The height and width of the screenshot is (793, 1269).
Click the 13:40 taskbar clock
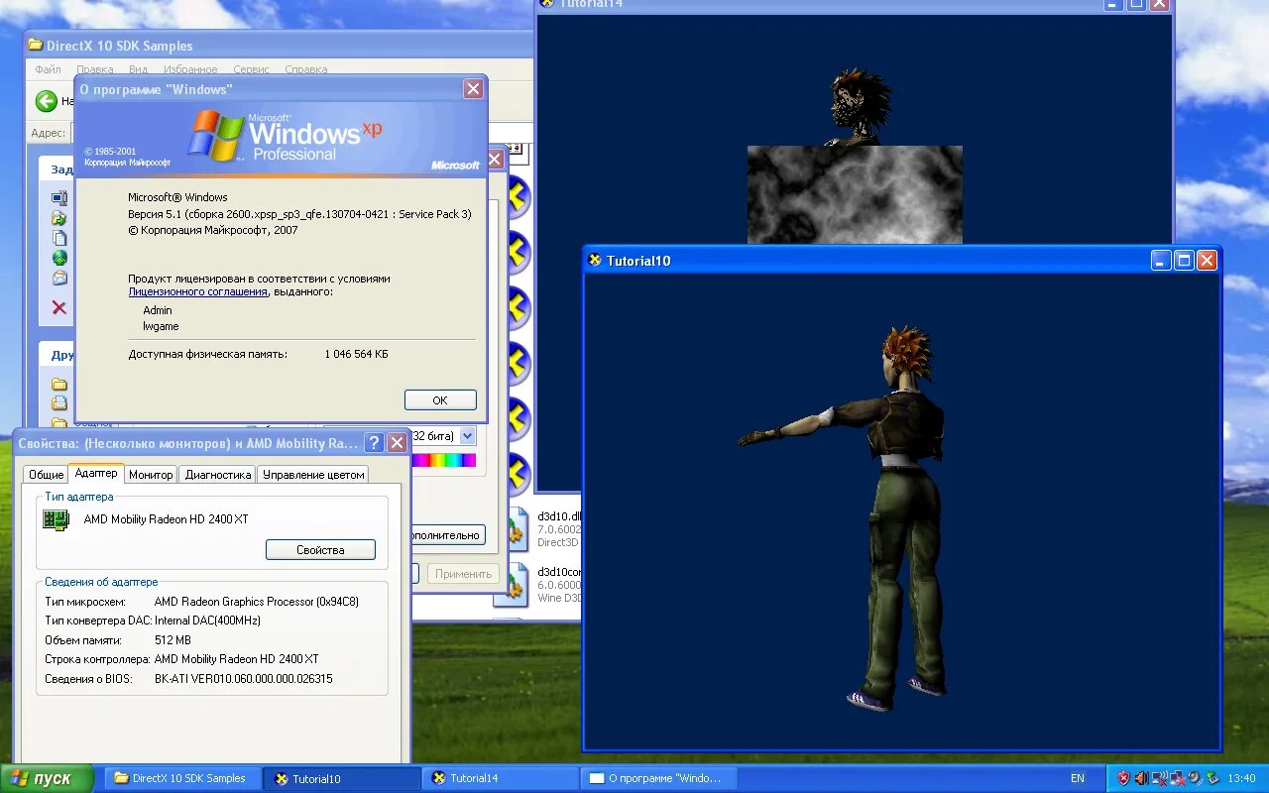pos(1241,779)
